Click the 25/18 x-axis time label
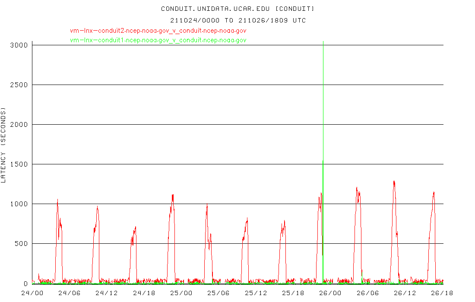475x302 pixels. [x=293, y=293]
